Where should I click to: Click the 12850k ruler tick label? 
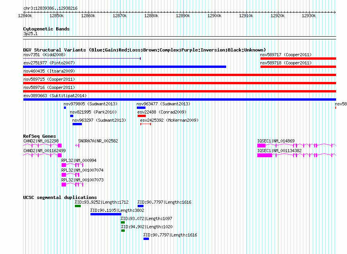pyautogui.click(x=57, y=16)
